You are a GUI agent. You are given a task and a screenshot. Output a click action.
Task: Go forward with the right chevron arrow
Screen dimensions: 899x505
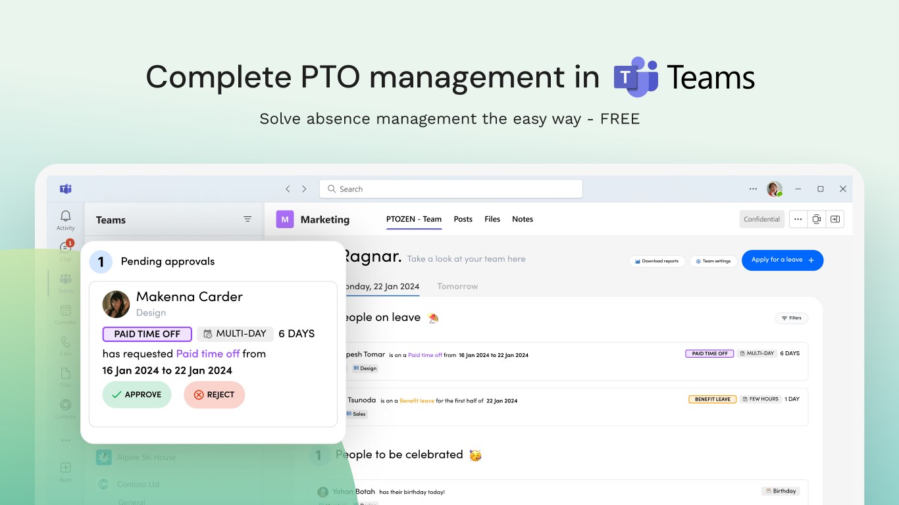pyautogui.click(x=304, y=189)
